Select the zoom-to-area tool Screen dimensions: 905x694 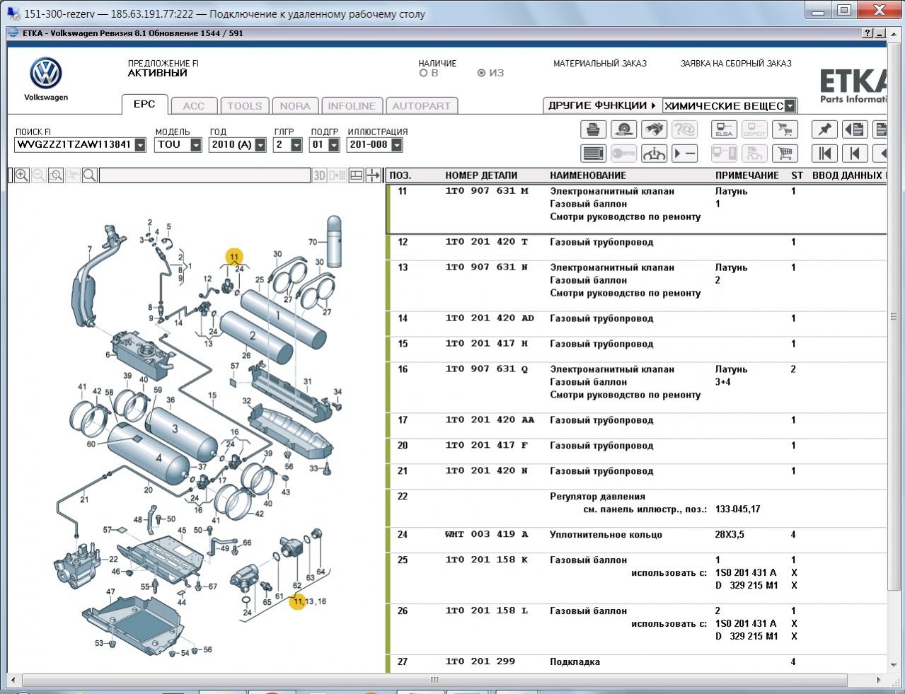tap(56, 175)
